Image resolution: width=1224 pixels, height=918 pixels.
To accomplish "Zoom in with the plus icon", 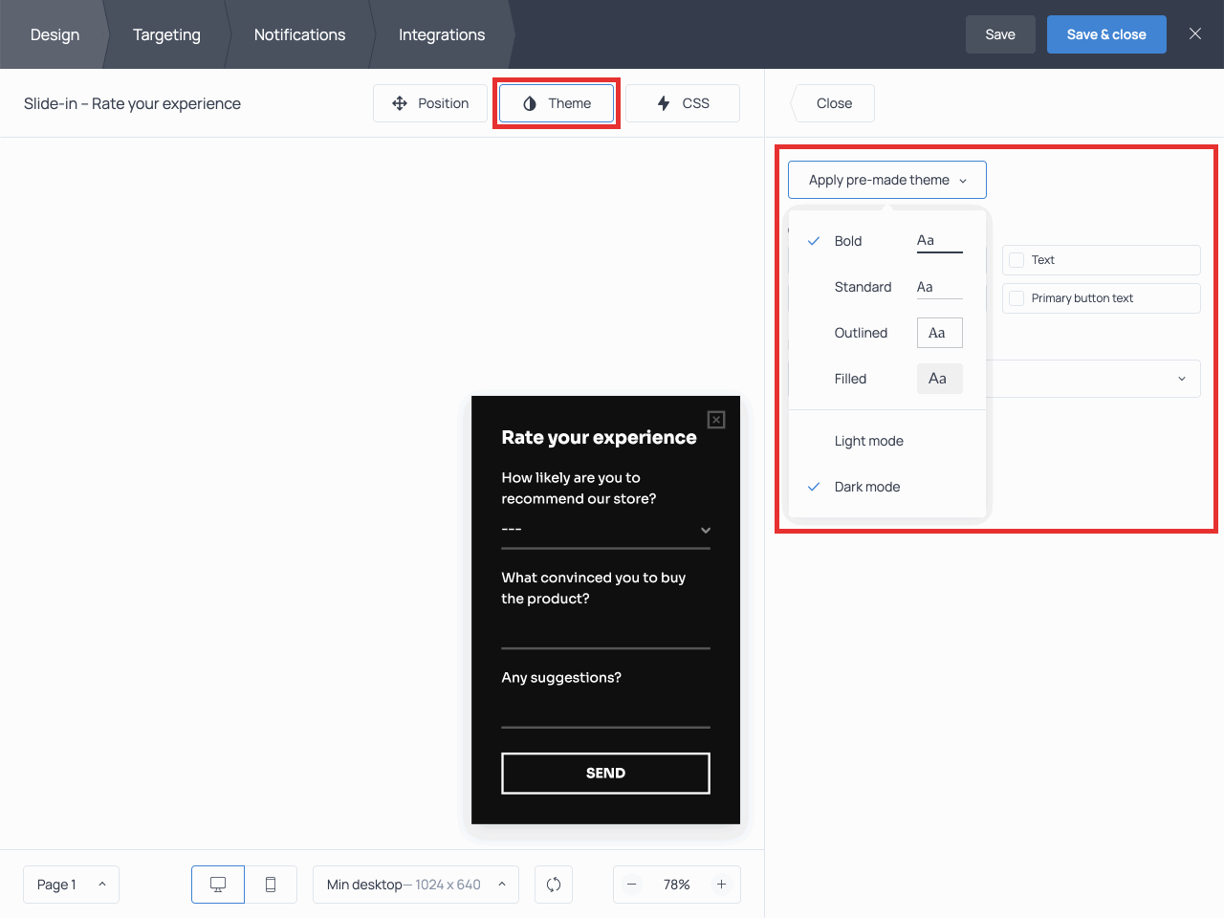I will pos(722,885).
